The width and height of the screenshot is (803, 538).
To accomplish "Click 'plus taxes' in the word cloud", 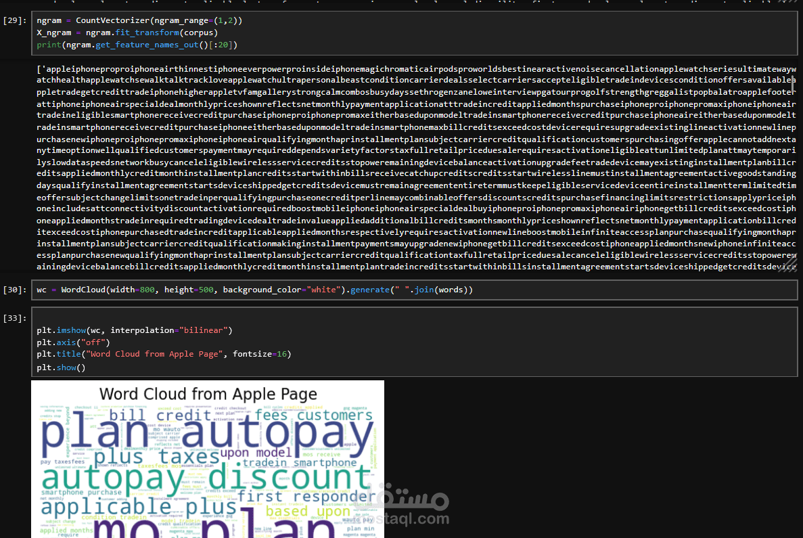I will point(157,456).
